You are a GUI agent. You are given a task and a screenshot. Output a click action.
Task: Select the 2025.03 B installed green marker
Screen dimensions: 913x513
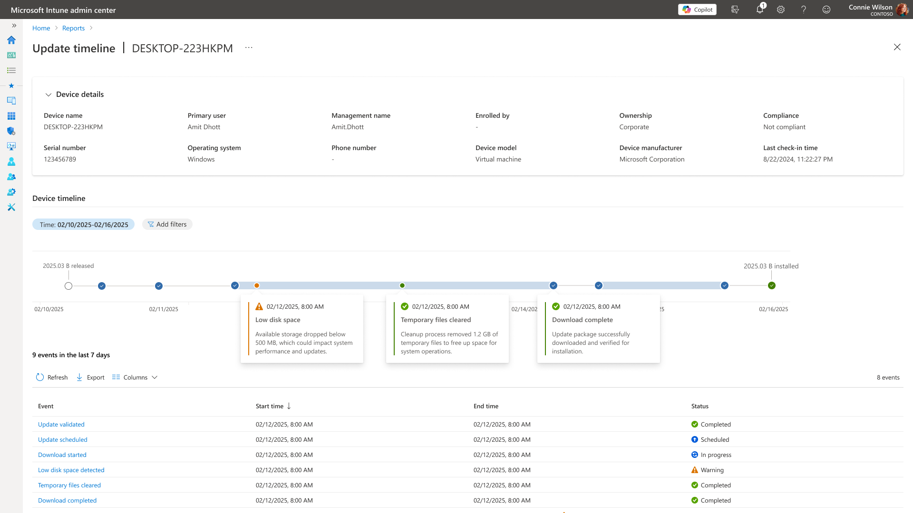[x=772, y=285]
